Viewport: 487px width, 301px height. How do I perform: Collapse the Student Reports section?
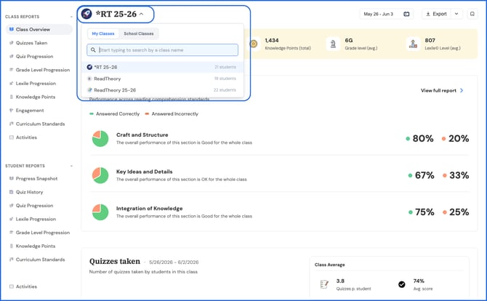(x=71, y=166)
